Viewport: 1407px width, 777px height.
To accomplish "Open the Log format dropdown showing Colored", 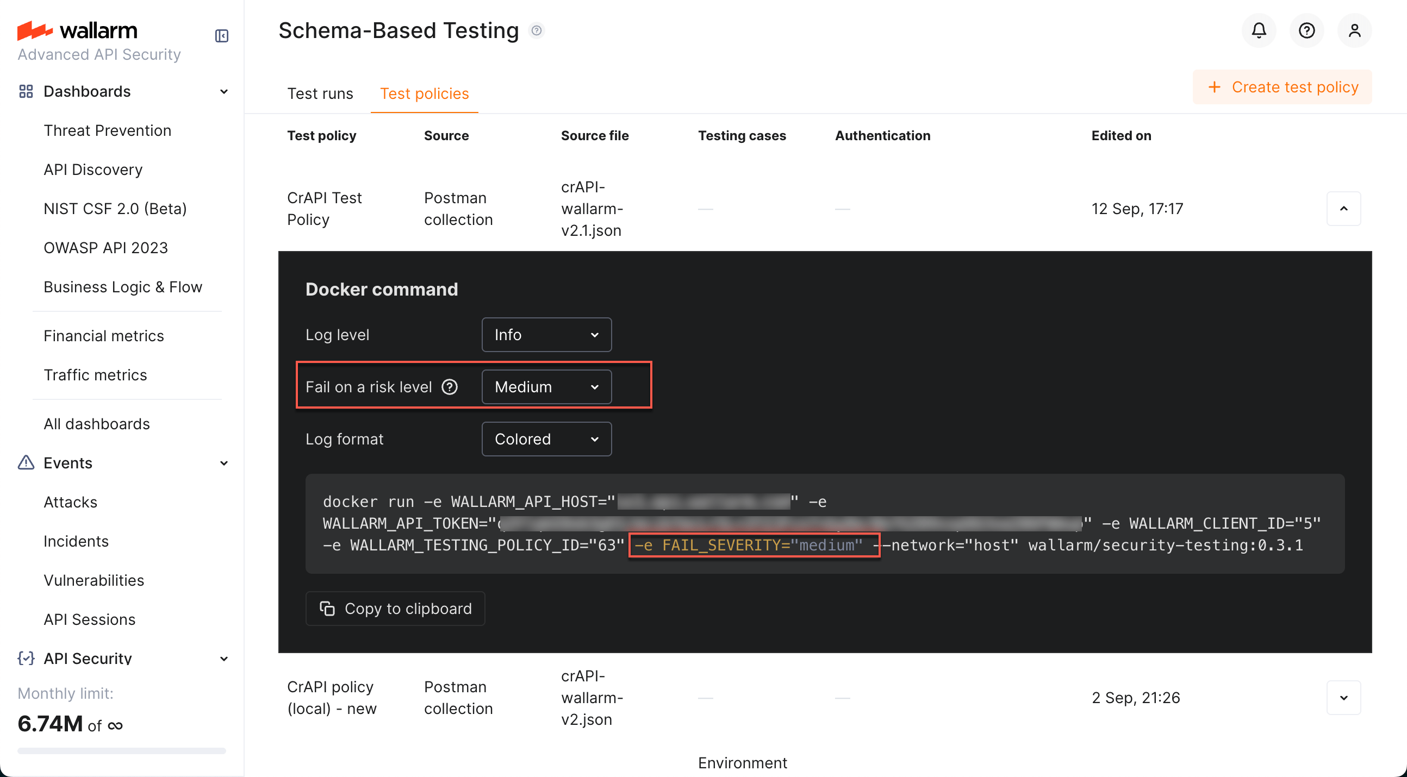I will tap(546, 438).
